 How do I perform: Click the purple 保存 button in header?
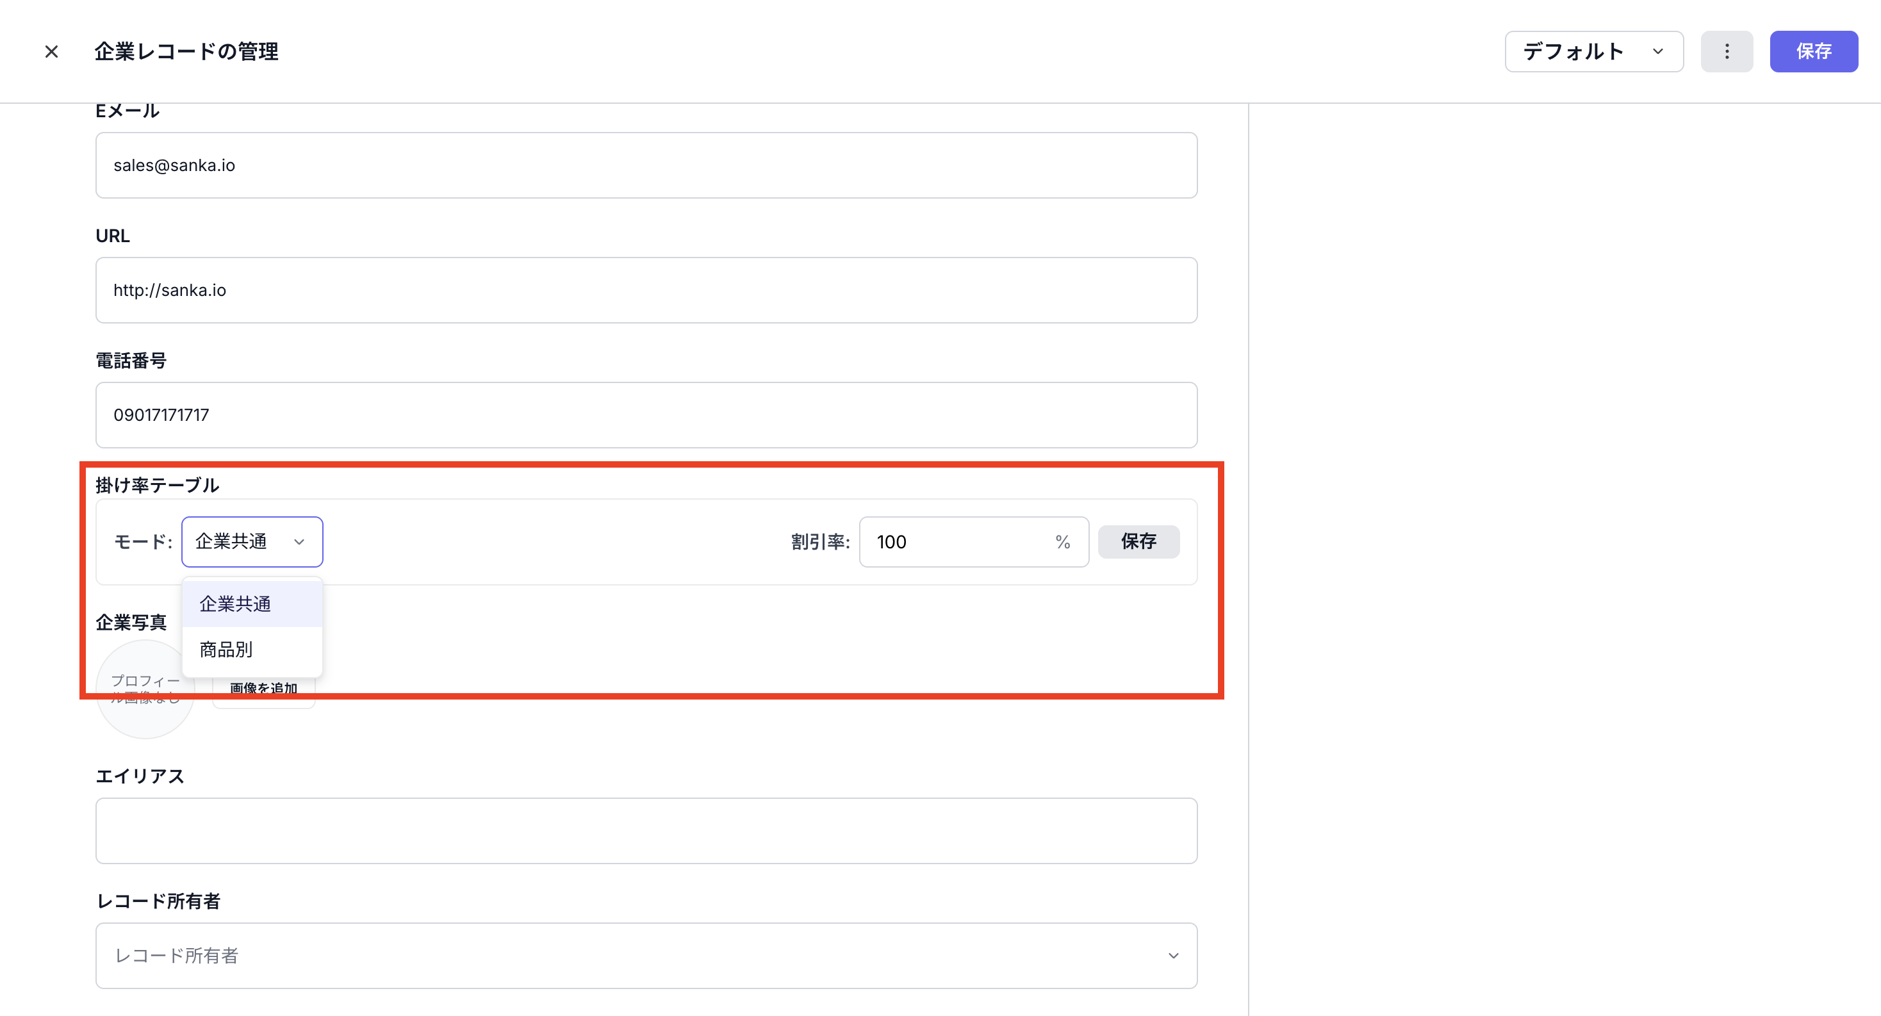click(1813, 52)
